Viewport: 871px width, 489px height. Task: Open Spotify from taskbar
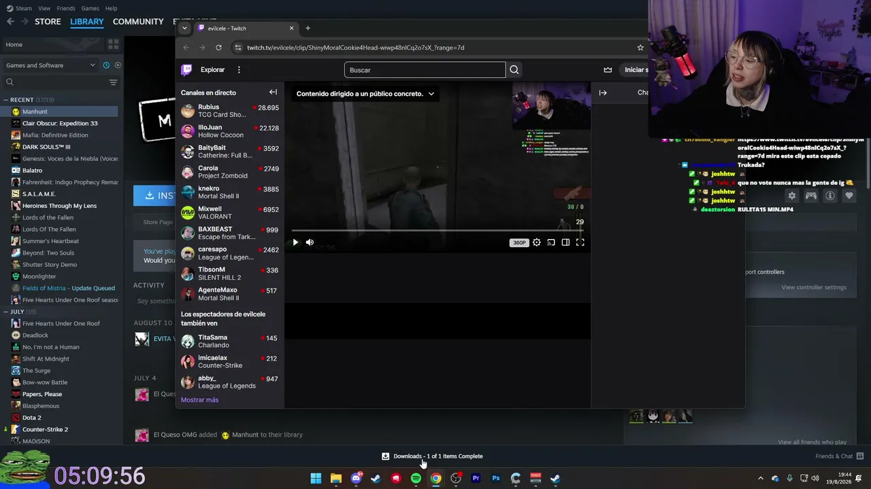(416, 478)
